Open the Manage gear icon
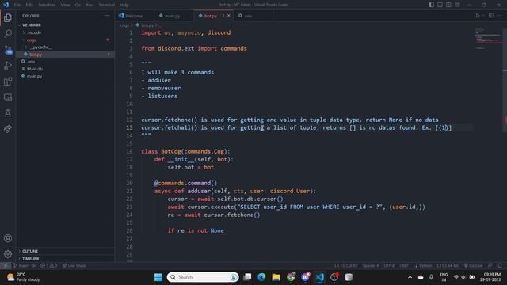Viewport: 507px width, 285px height. [x=8, y=254]
